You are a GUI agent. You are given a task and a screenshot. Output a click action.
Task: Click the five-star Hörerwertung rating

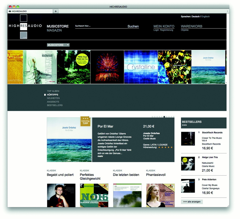165,147
